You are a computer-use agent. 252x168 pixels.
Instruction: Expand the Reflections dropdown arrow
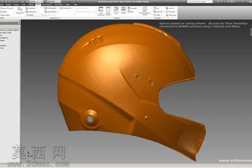(x=38, y=12)
